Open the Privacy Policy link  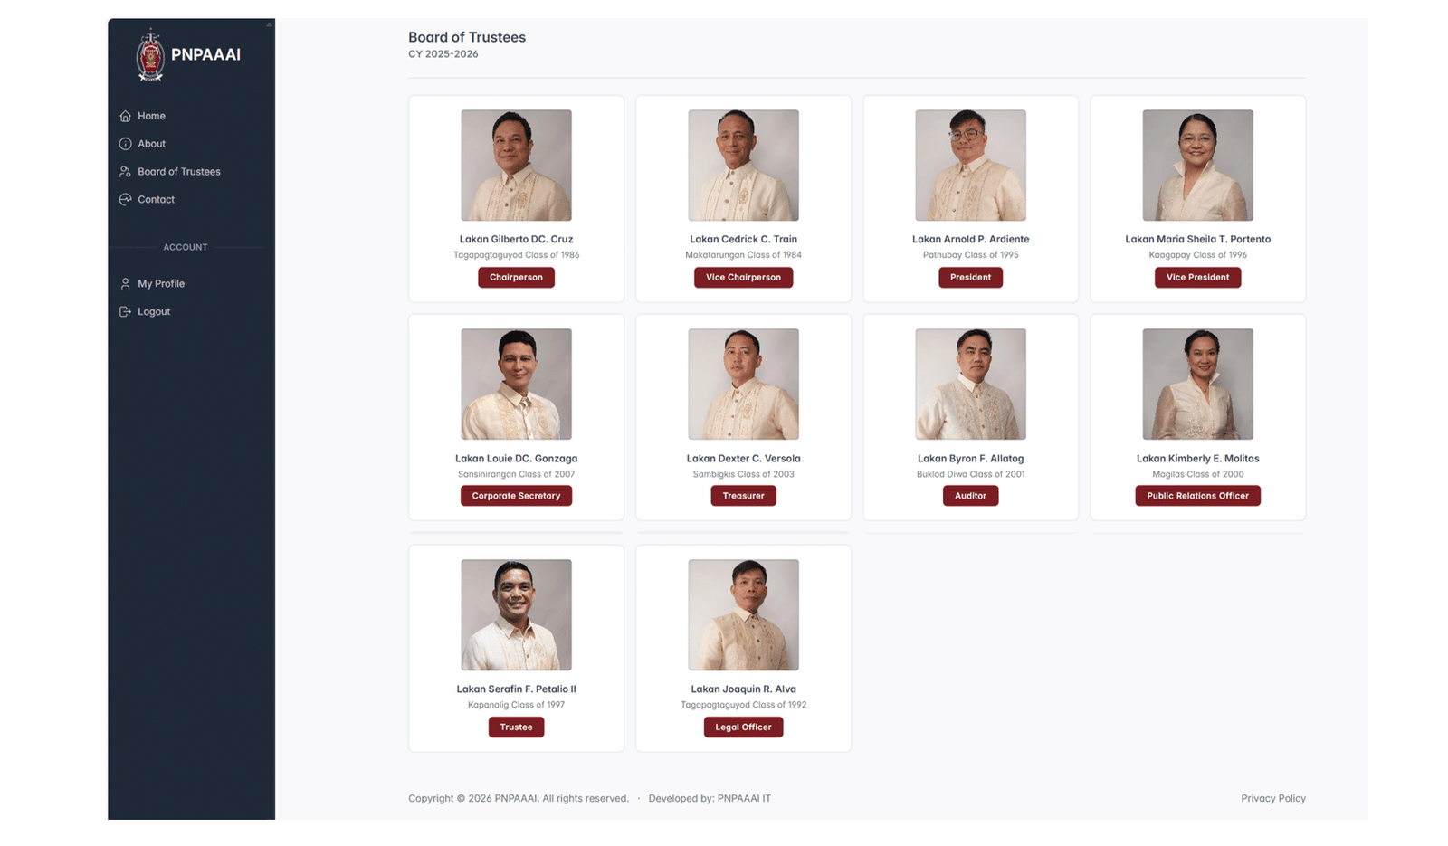coord(1272,798)
